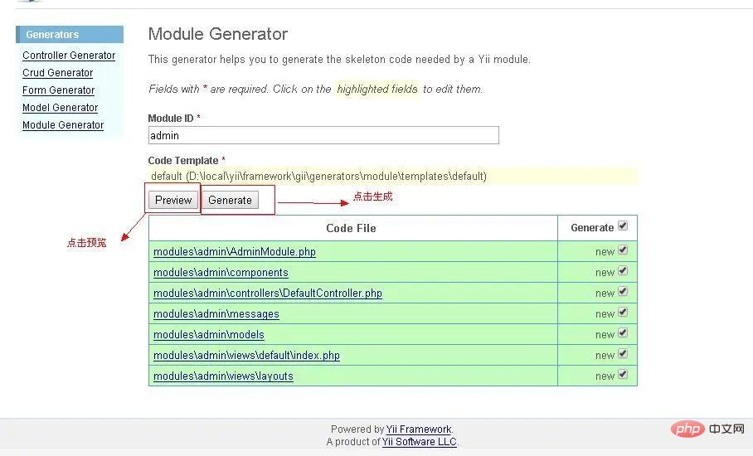
Task: Go to Model Generator in sidebar
Action: click(60, 108)
